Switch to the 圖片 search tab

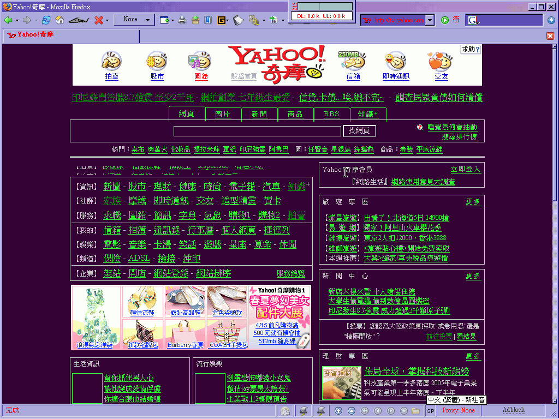223,115
